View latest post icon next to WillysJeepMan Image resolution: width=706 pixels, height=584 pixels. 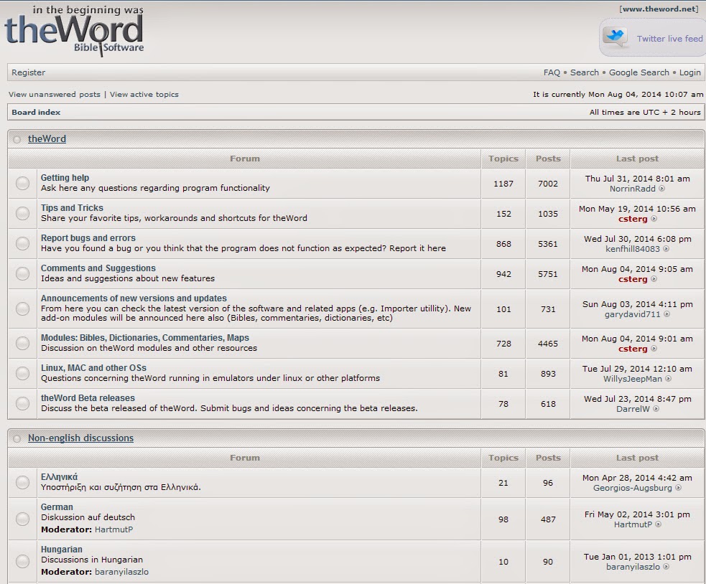[668, 379]
